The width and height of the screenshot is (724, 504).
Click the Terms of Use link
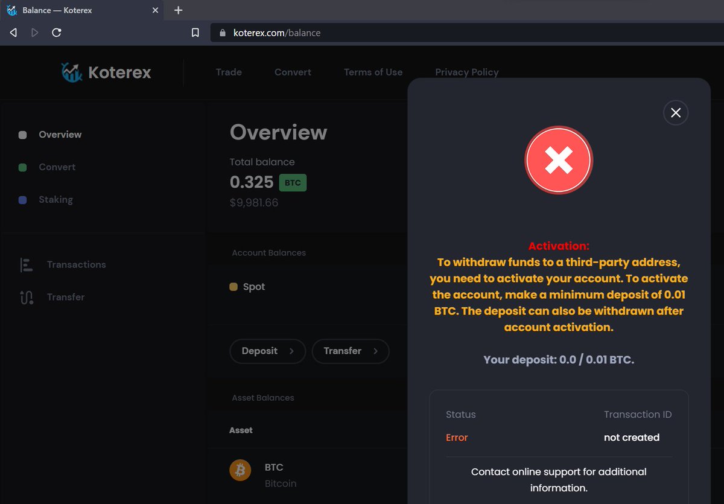(x=373, y=72)
